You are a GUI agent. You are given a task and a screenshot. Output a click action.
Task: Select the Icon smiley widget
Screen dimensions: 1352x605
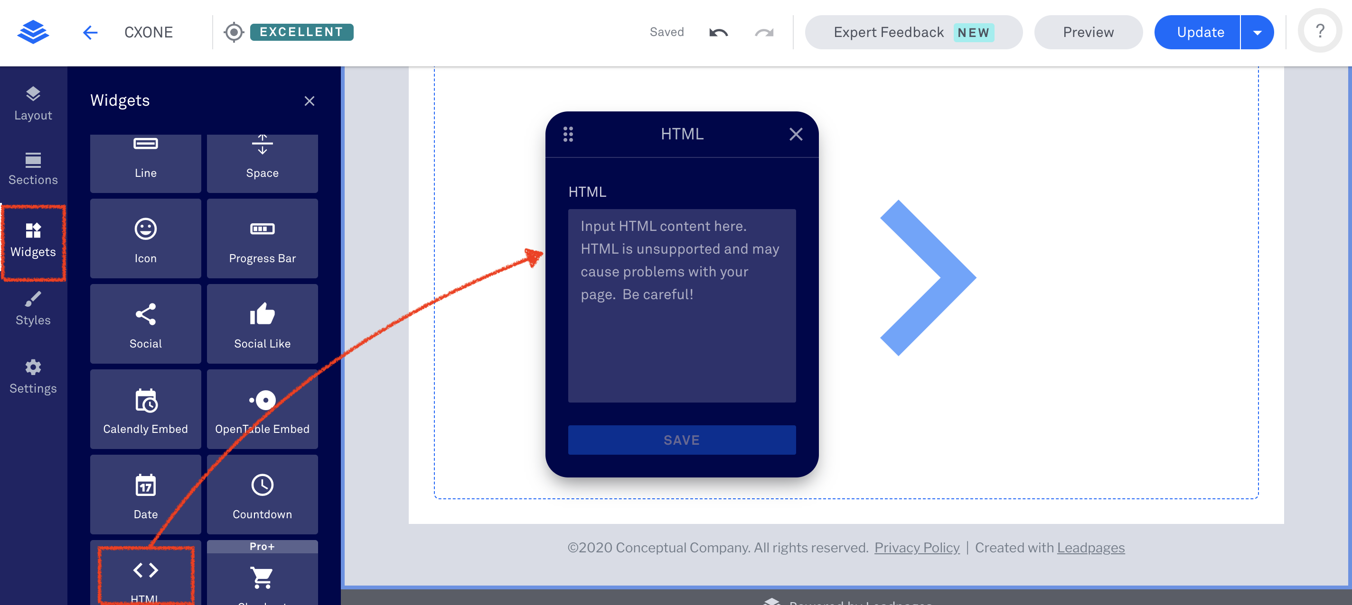[x=145, y=238]
